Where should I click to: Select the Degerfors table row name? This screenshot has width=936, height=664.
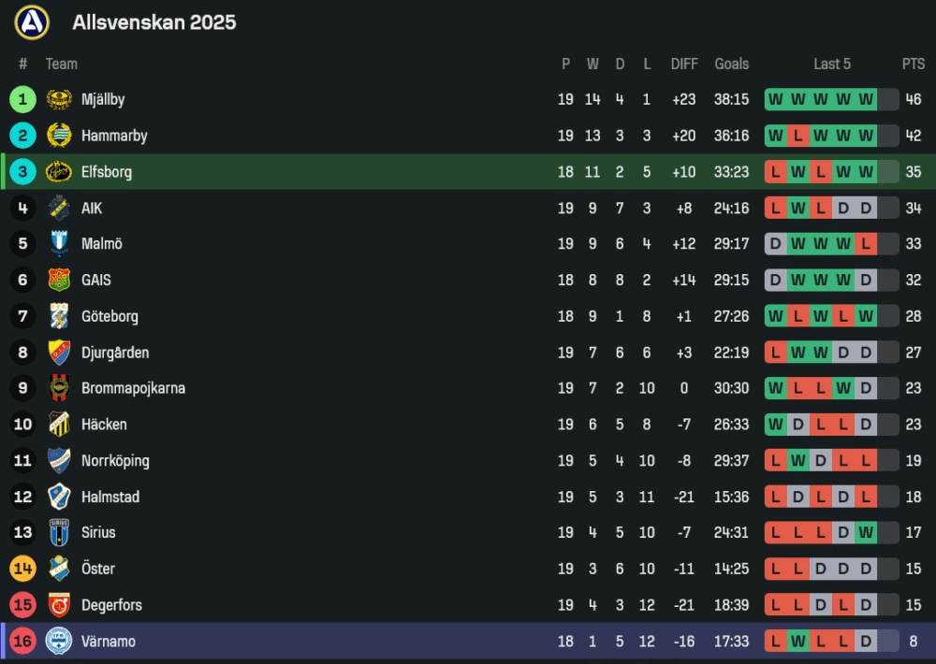point(111,605)
